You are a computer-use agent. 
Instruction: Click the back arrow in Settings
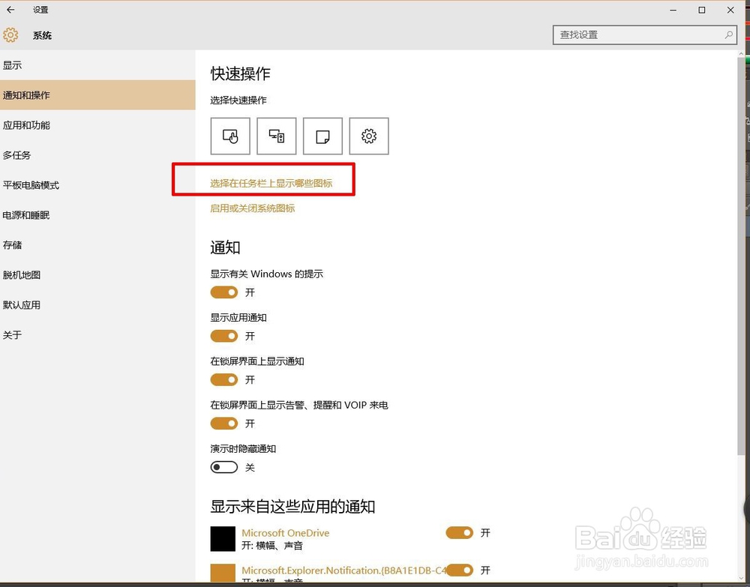(11, 10)
